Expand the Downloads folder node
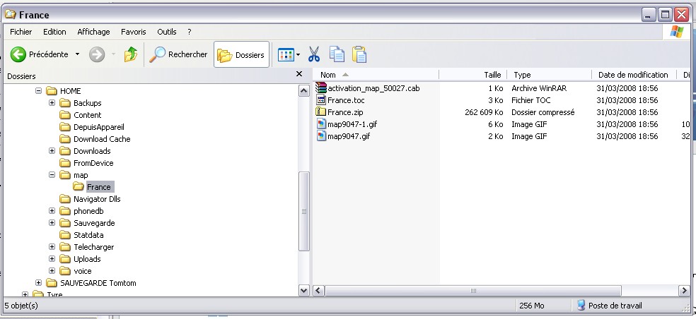This screenshot has width=696, height=319. (52, 150)
